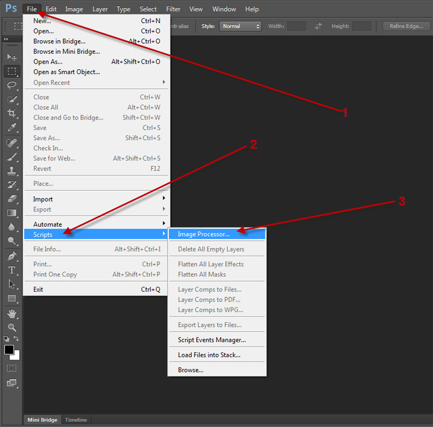Image resolution: width=433 pixels, height=427 pixels.
Task: Select the Eraser tool
Action: pyautogui.click(x=12, y=198)
